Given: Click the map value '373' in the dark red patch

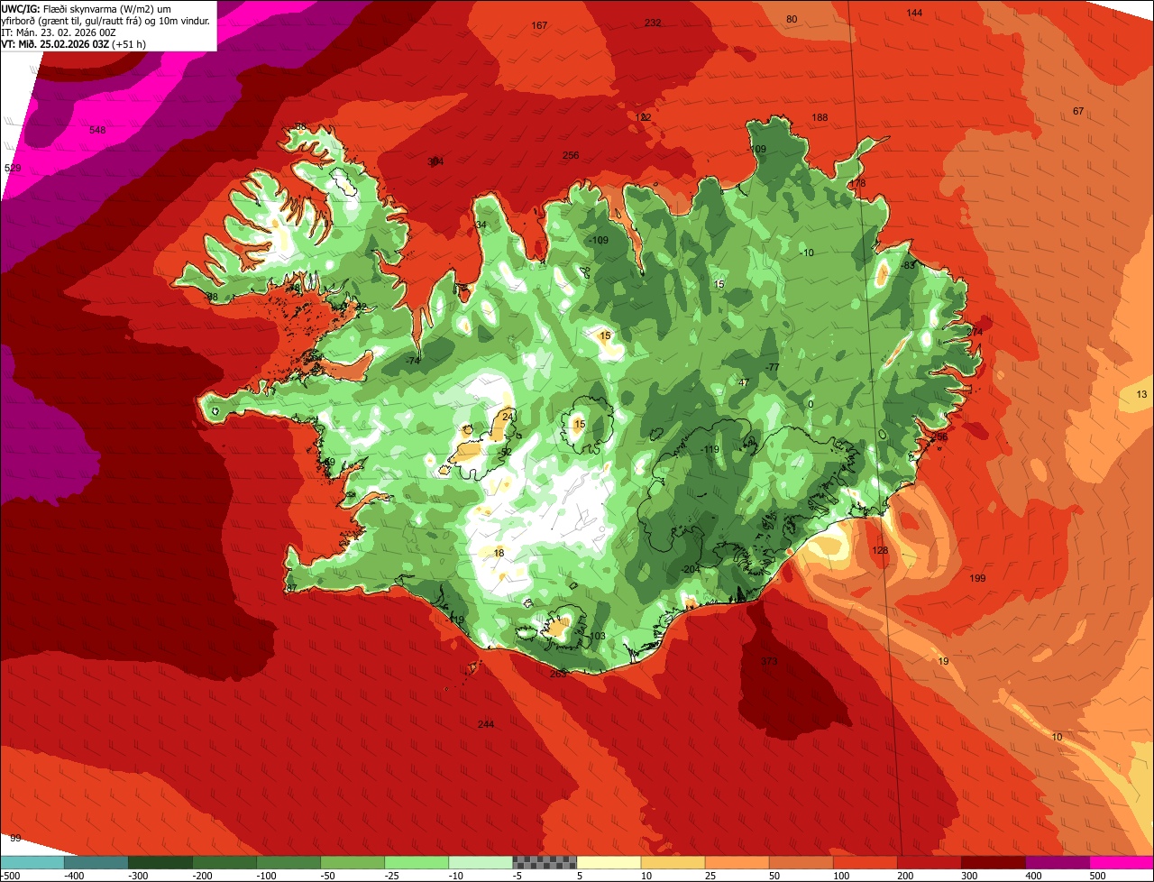Looking at the screenshot, I should tap(769, 661).
